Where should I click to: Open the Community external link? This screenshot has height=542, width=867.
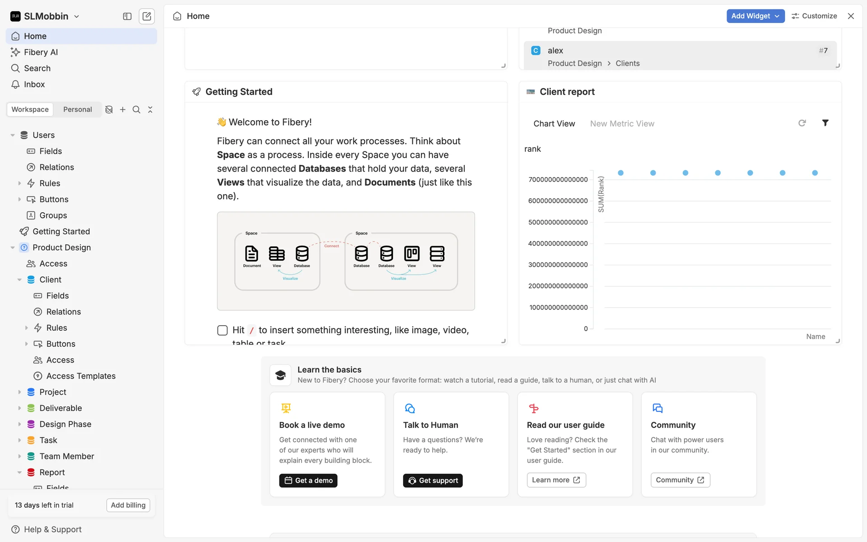tap(680, 480)
